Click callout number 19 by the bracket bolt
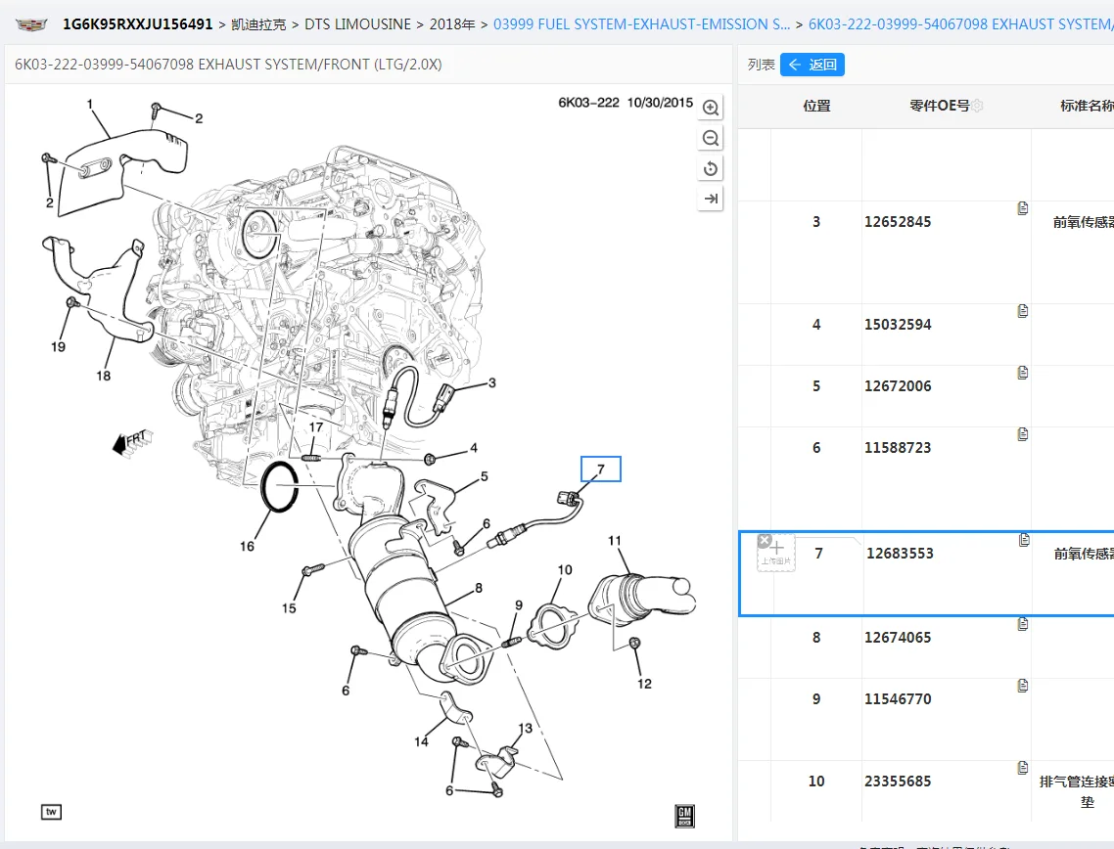The image size is (1114, 849). (59, 346)
